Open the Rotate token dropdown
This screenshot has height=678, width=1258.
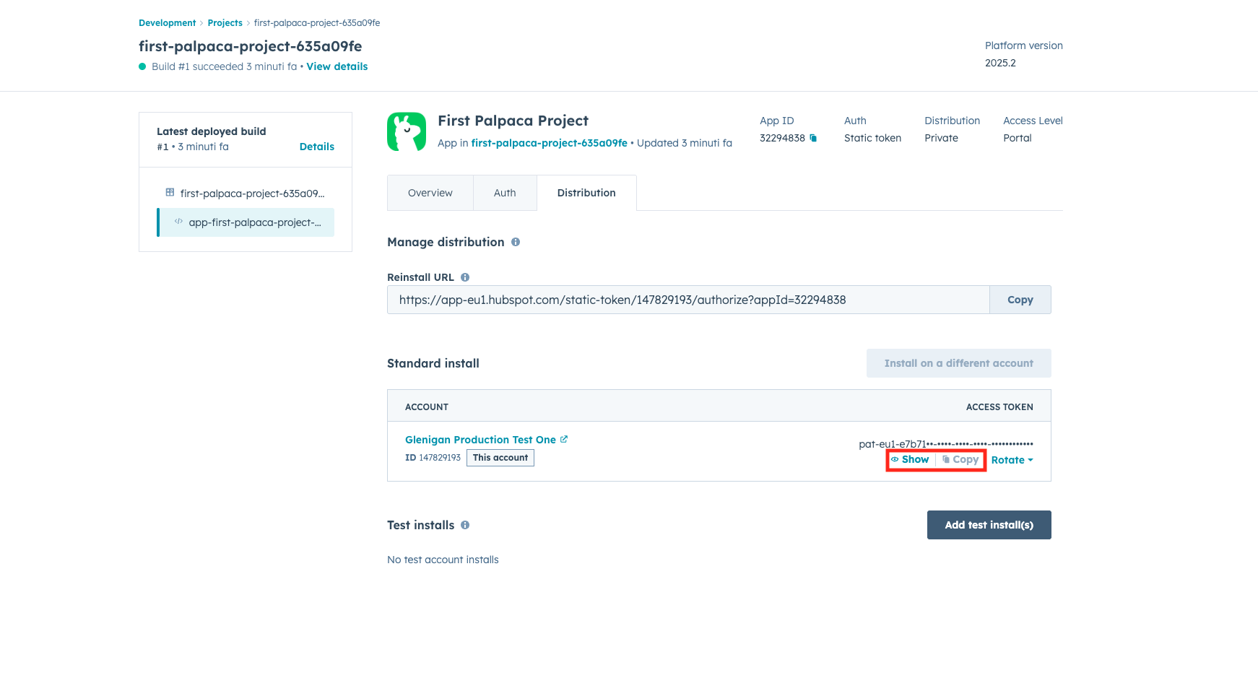point(1011,459)
